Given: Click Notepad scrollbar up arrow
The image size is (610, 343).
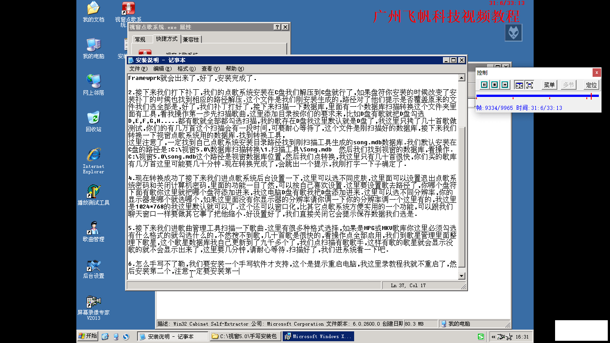Looking at the screenshot, I should click(x=462, y=78).
